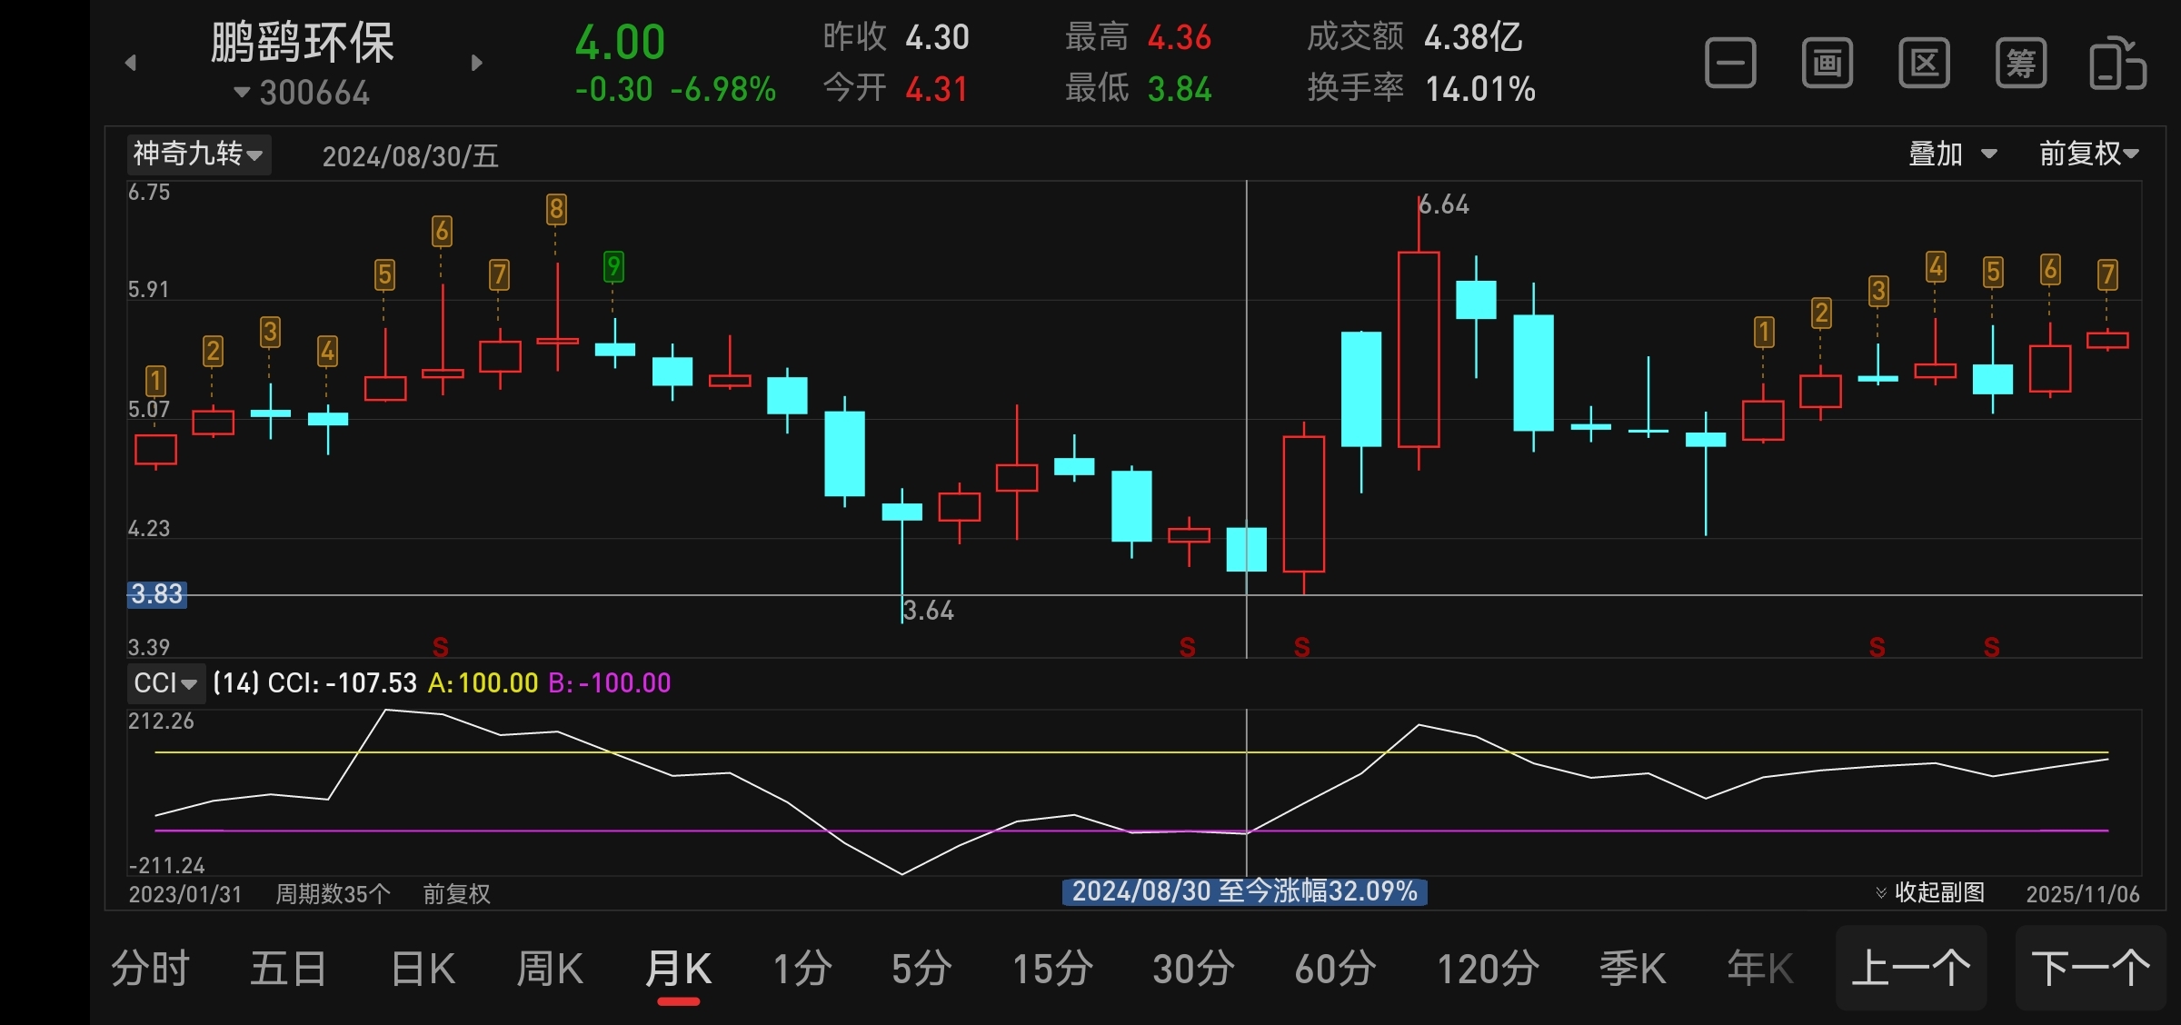The image size is (2181, 1025).
Task: Expand stock code 300664 selector
Action: pyautogui.click(x=303, y=93)
